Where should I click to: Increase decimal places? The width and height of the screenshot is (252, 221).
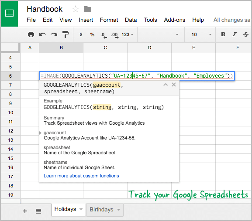(x=115, y=35)
